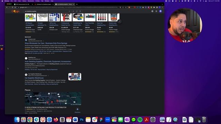Open Slack from the dock
This screenshot has width=221, height=124.
click(95, 120)
